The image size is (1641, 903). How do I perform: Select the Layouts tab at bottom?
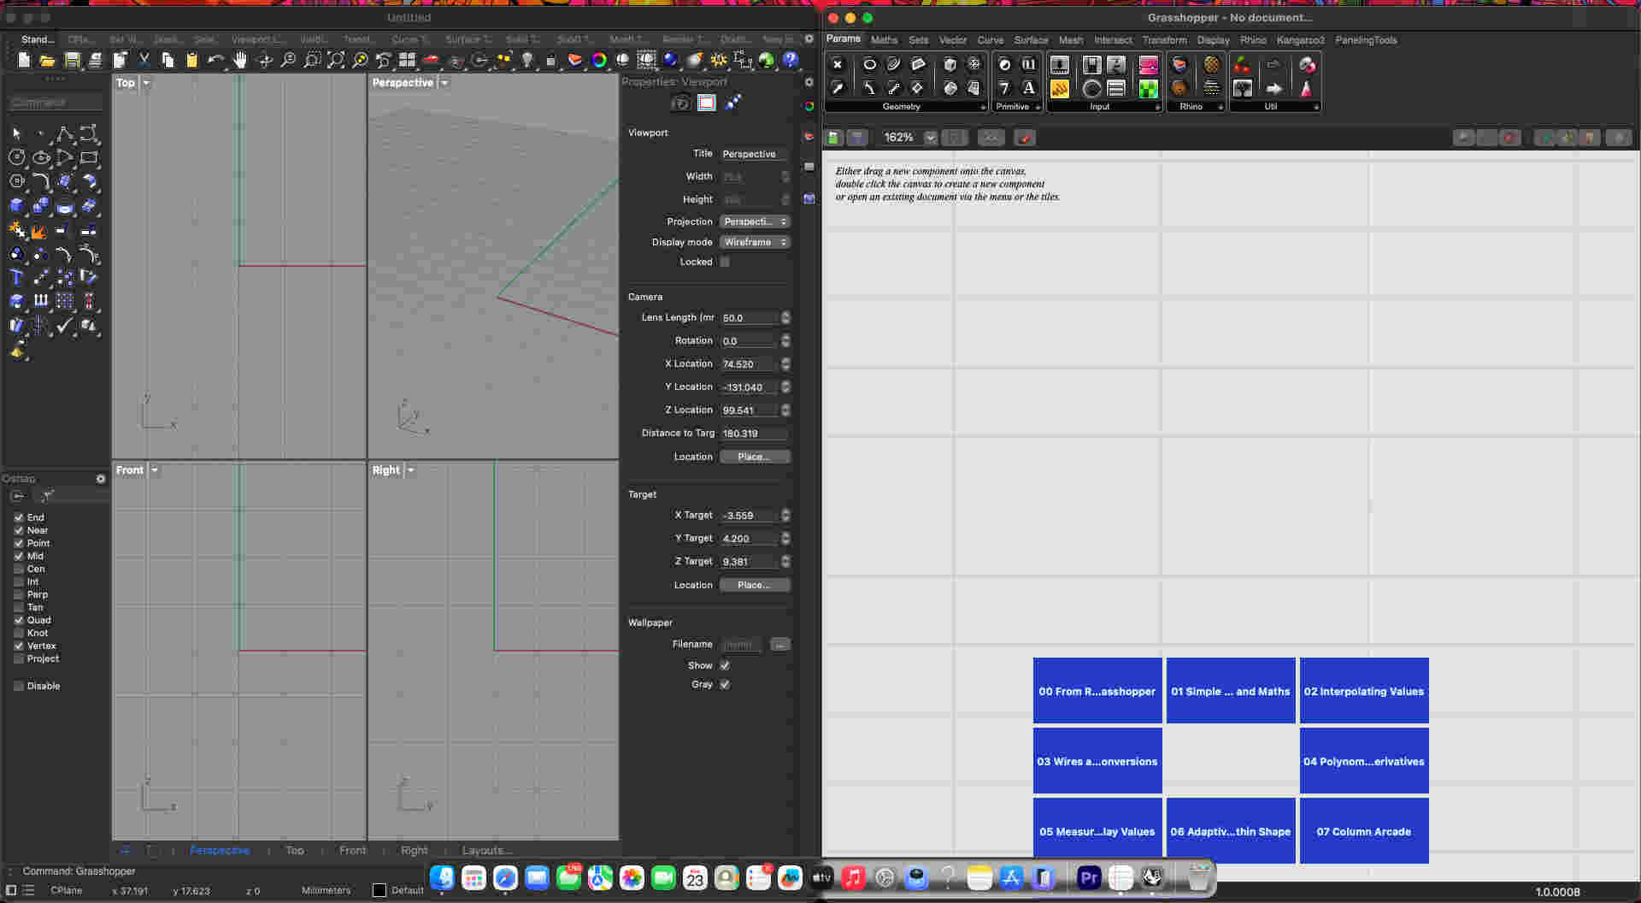coord(487,851)
